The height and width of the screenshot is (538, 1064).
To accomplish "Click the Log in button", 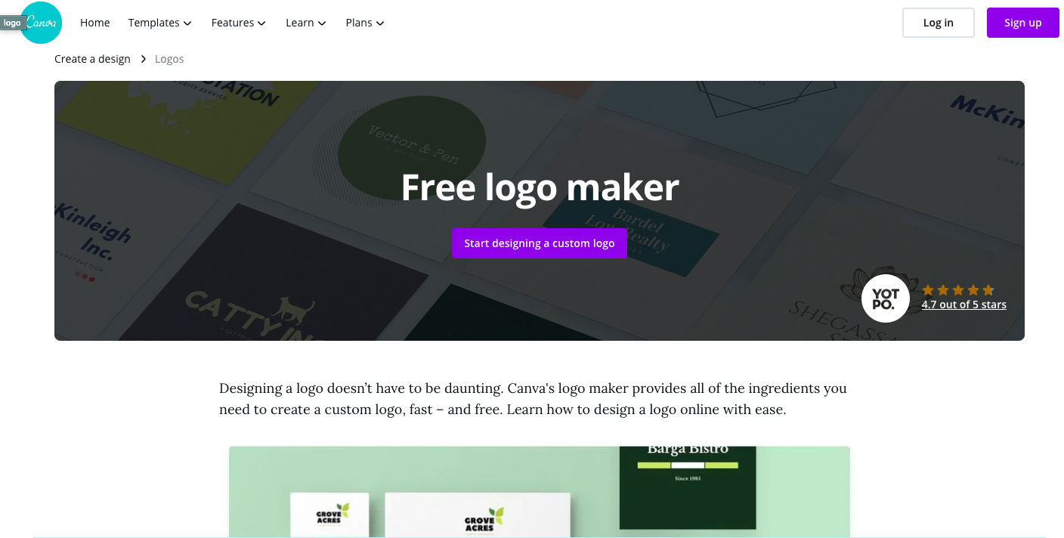I will tap(939, 23).
